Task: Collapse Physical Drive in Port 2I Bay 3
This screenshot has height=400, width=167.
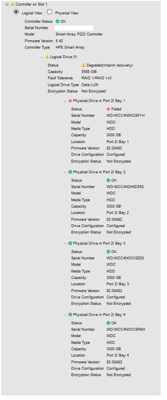Action: tap(65, 243)
